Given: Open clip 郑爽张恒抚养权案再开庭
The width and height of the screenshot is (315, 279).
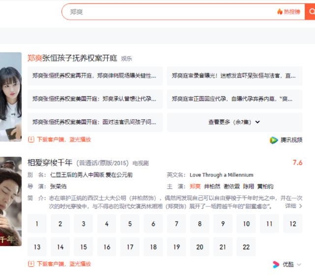Looking at the screenshot, I should click(x=95, y=76).
